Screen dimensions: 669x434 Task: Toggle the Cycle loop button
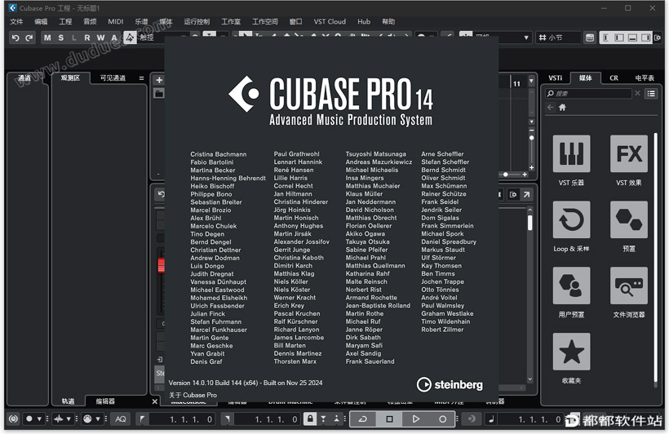click(363, 419)
